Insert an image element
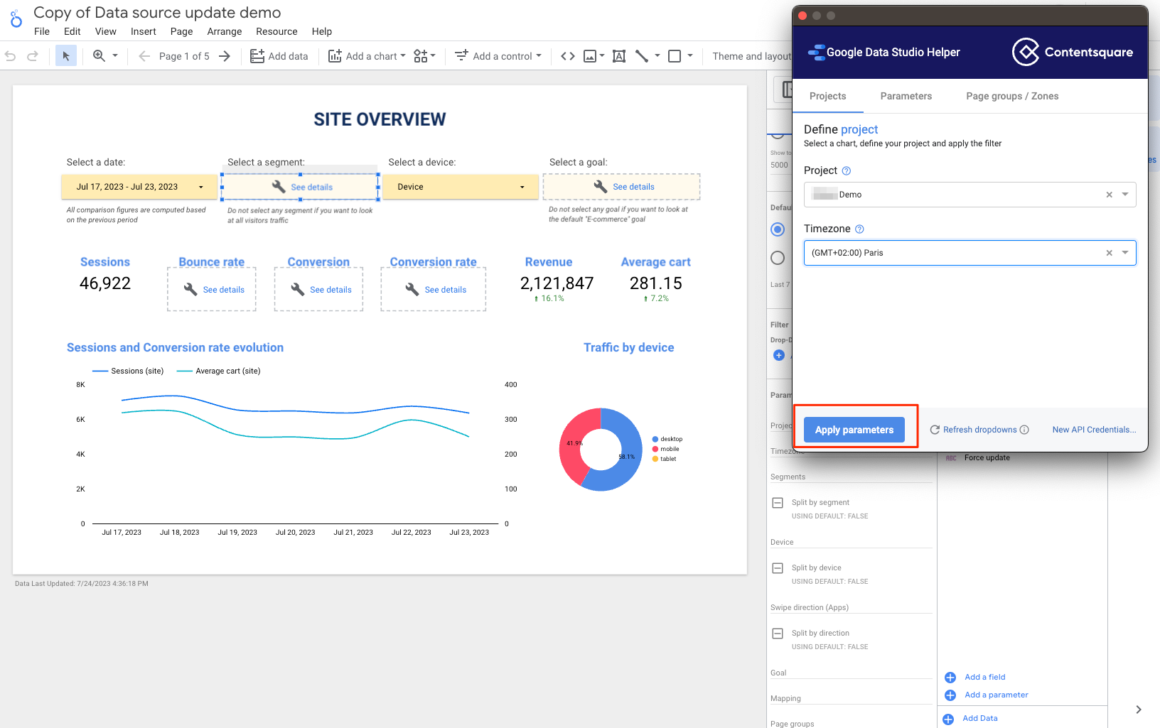This screenshot has width=1160, height=728. tap(590, 56)
